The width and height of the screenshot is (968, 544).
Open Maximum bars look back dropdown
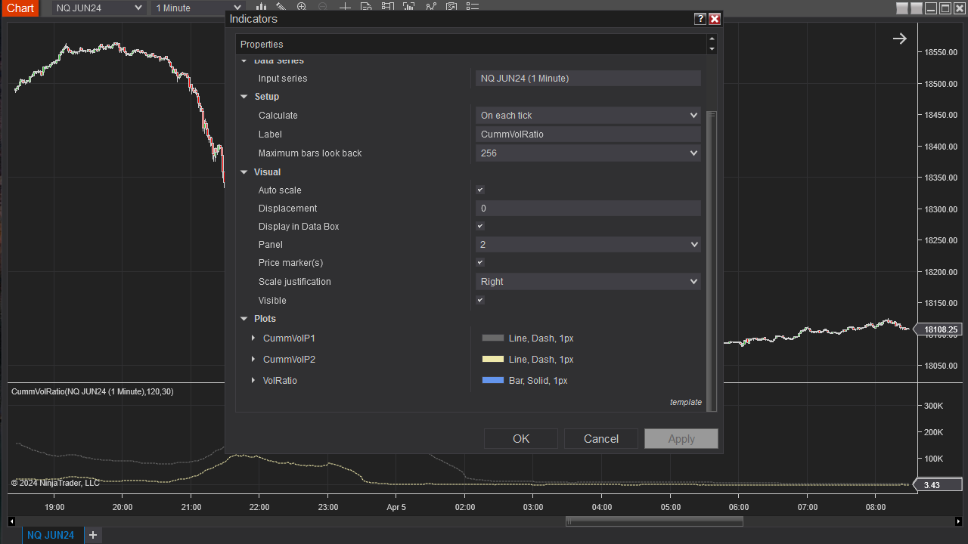pyautogui.click(x=588, y=153)
